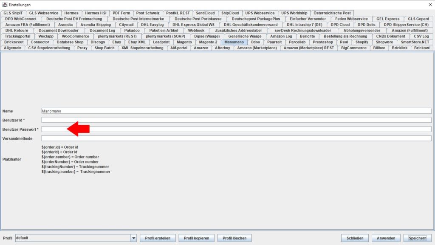Switch to the Amazon Log tab
This screenshot has width=435, height=245.
(x=281, y=37)
